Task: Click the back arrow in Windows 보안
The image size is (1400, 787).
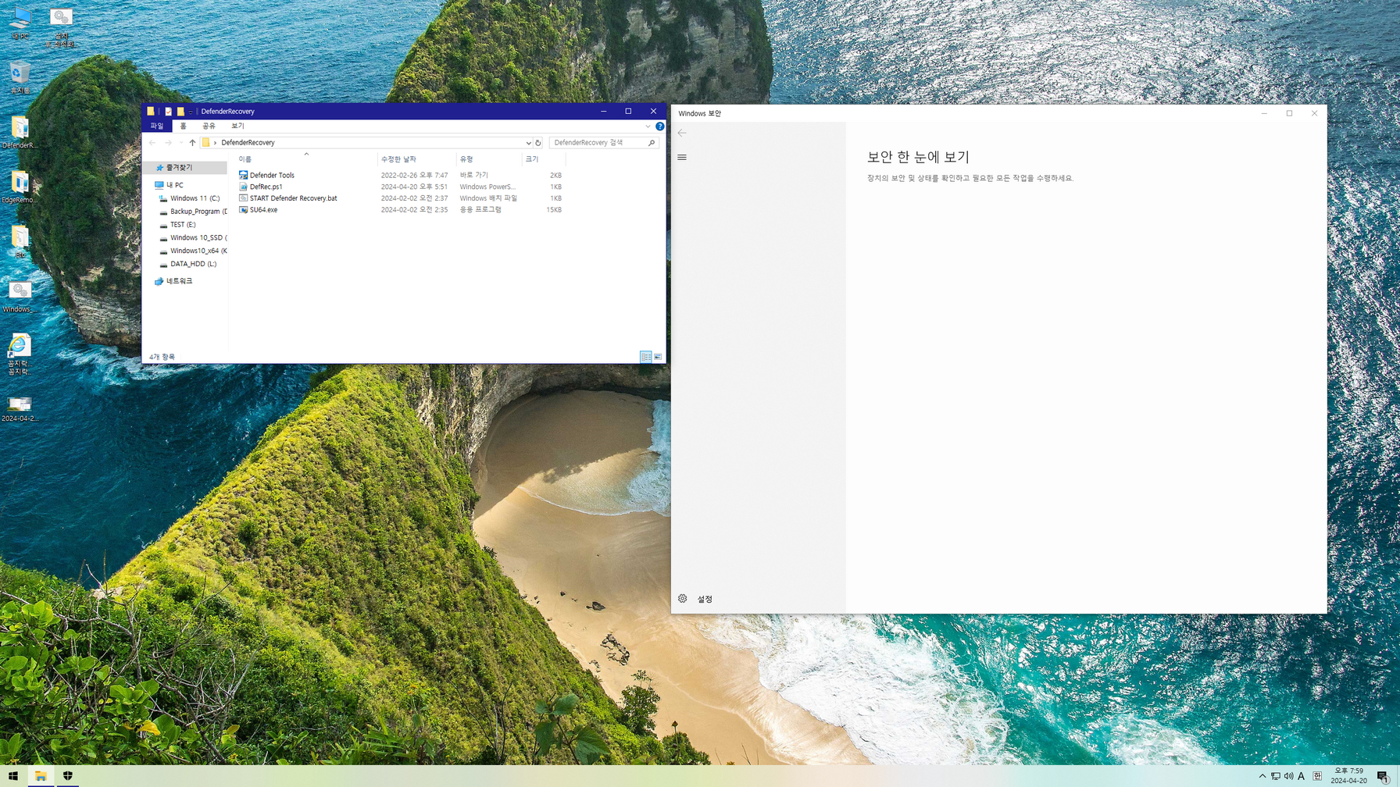Action: (x=682, y=133)
